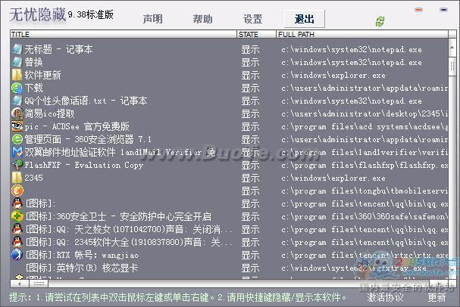Select [图标]:360安全卫士 row title
This screenshot has width=460, height=307.
point(118,216)
